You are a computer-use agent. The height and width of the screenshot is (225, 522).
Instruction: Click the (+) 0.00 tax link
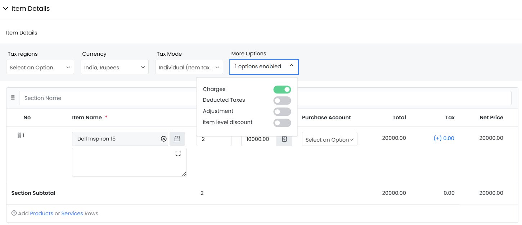pos(444,138)
